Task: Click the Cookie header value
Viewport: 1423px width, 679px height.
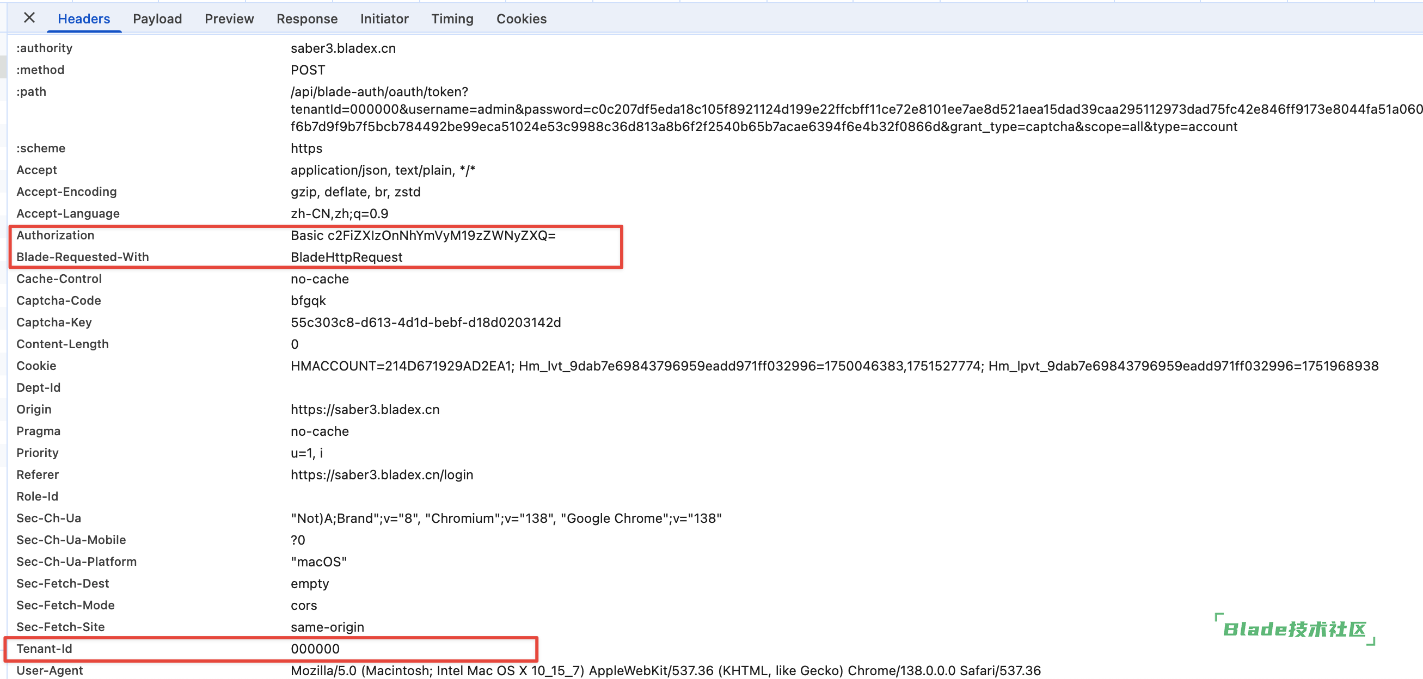Action: click(x=834, y=366)
